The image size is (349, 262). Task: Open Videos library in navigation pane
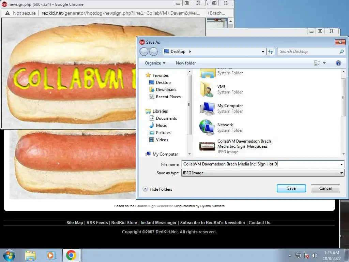tap(158, 140)
